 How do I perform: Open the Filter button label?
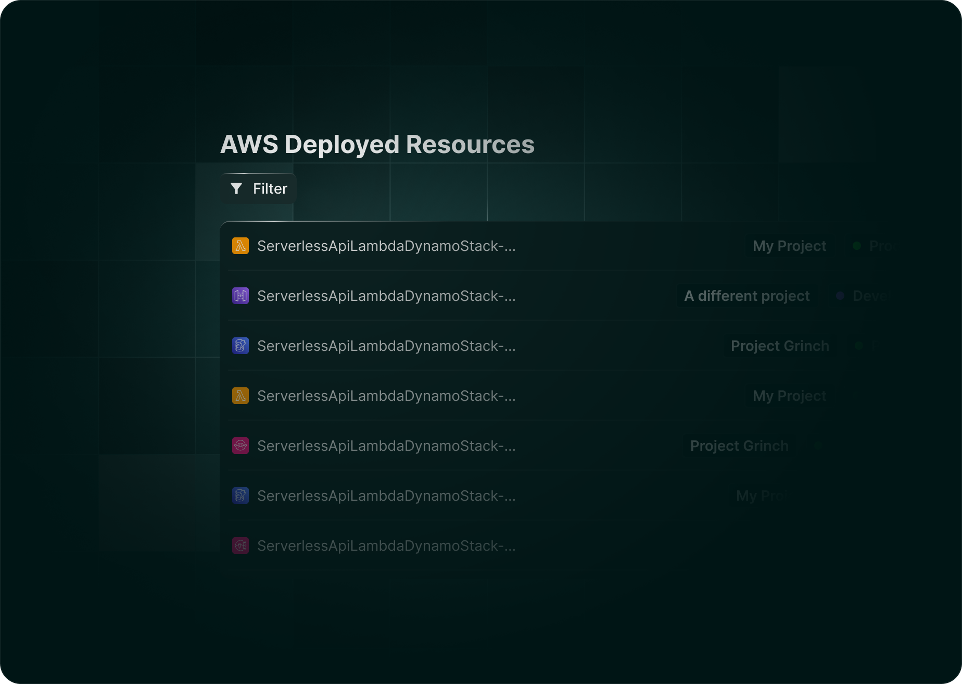270,188
